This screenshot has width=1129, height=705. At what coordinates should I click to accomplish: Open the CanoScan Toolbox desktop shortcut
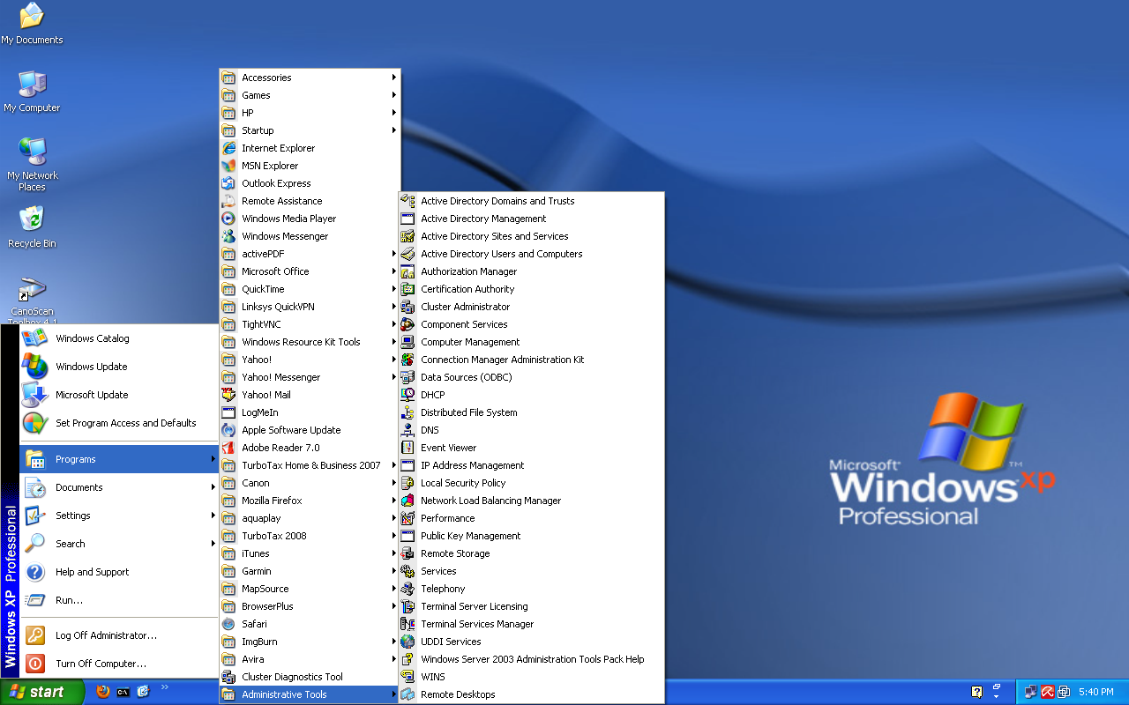[x=32, y=300]
